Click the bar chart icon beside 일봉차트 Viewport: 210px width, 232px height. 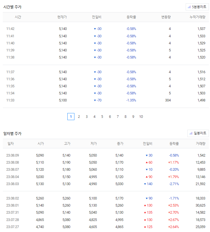[191, 133]
